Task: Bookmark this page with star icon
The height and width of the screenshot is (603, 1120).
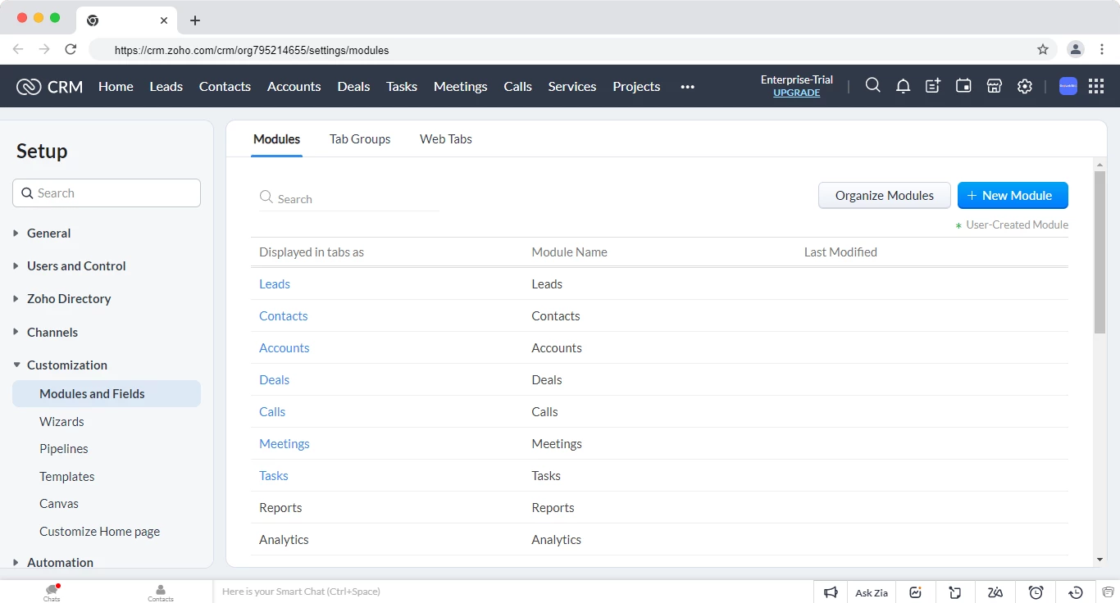Action: pyautogui.click(x=1043, y=49)
